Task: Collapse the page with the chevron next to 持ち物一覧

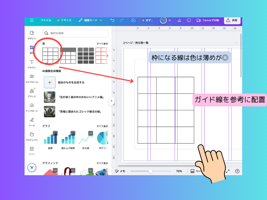Action: tap(236, 43)
